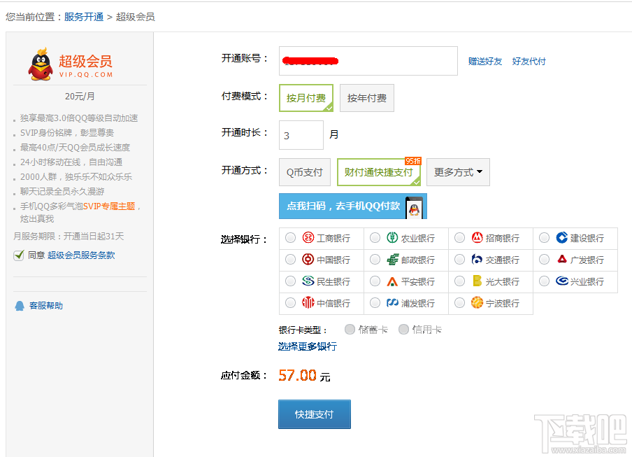Select the 兴业银行 radio button
The image size is (632, 457).
pyautogui.click(x=544, y=281)
